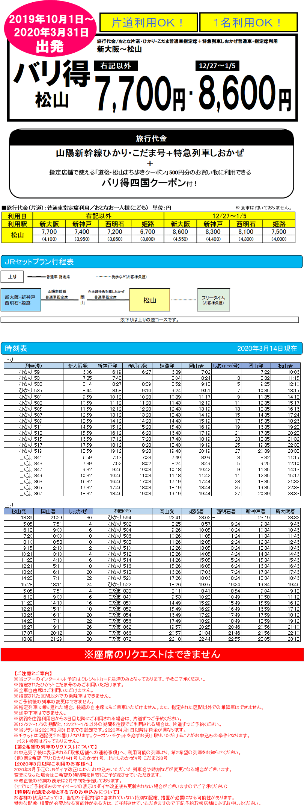Image resolution: width=304 pixels, height=808 pixels.
Task: Click the バリ得四国クーポン text
Action: (x=144, y=183)
